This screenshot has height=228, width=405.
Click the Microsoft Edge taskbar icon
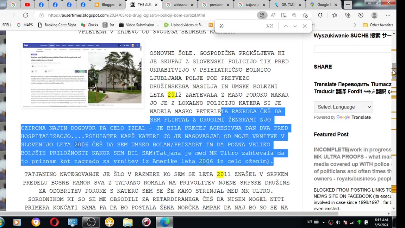point(165,222)
